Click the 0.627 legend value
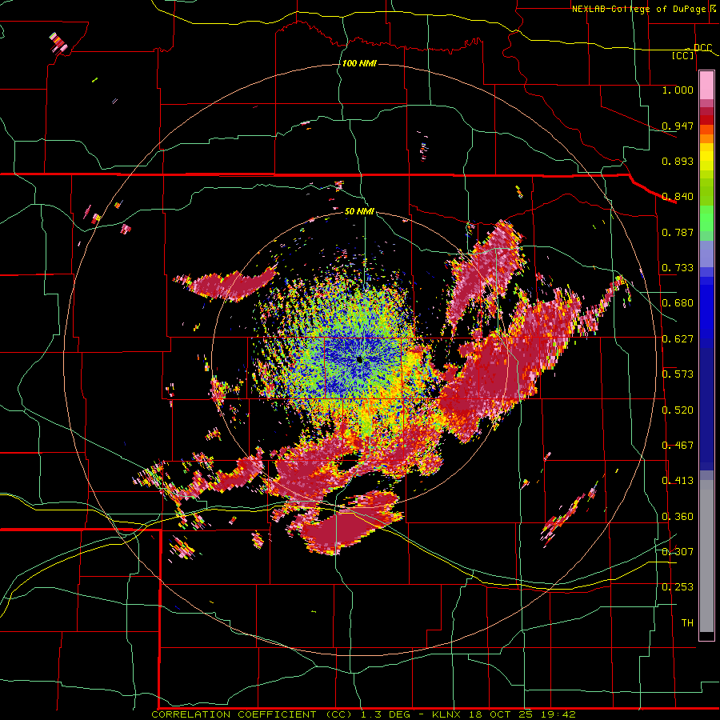 coord(678,339)
